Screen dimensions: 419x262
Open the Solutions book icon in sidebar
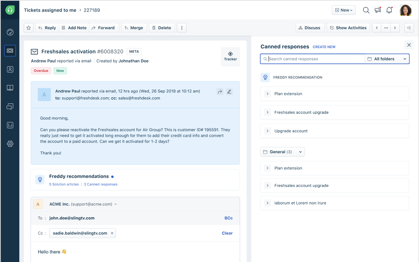click(x=10, y=88)
